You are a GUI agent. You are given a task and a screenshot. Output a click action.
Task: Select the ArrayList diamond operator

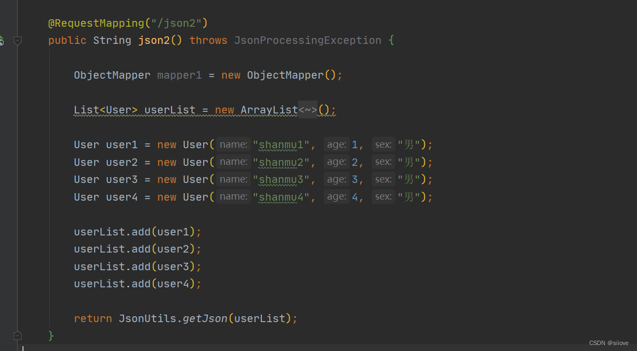pos(307,110)
